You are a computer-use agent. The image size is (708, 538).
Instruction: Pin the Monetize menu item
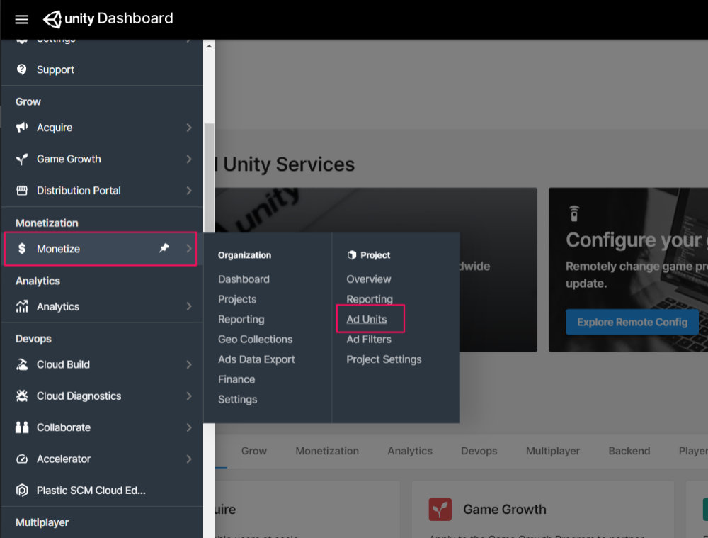(164, 248)
